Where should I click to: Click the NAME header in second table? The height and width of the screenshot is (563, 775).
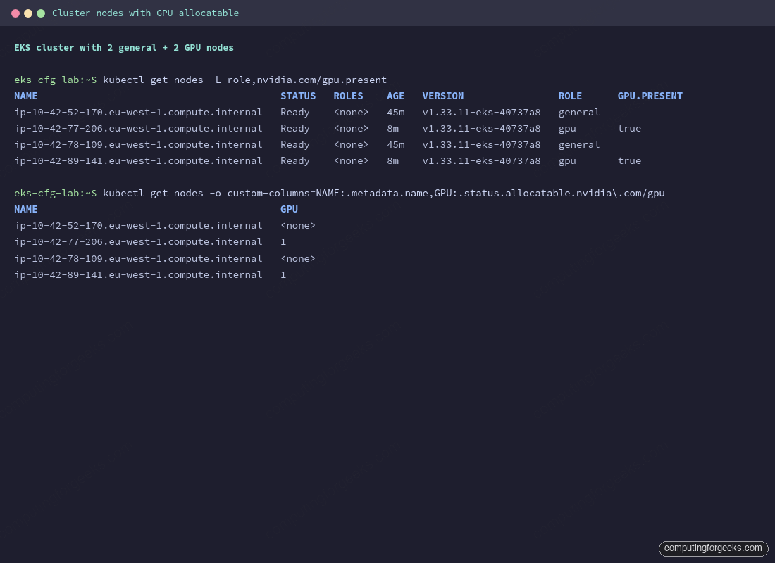coord(25,210)
